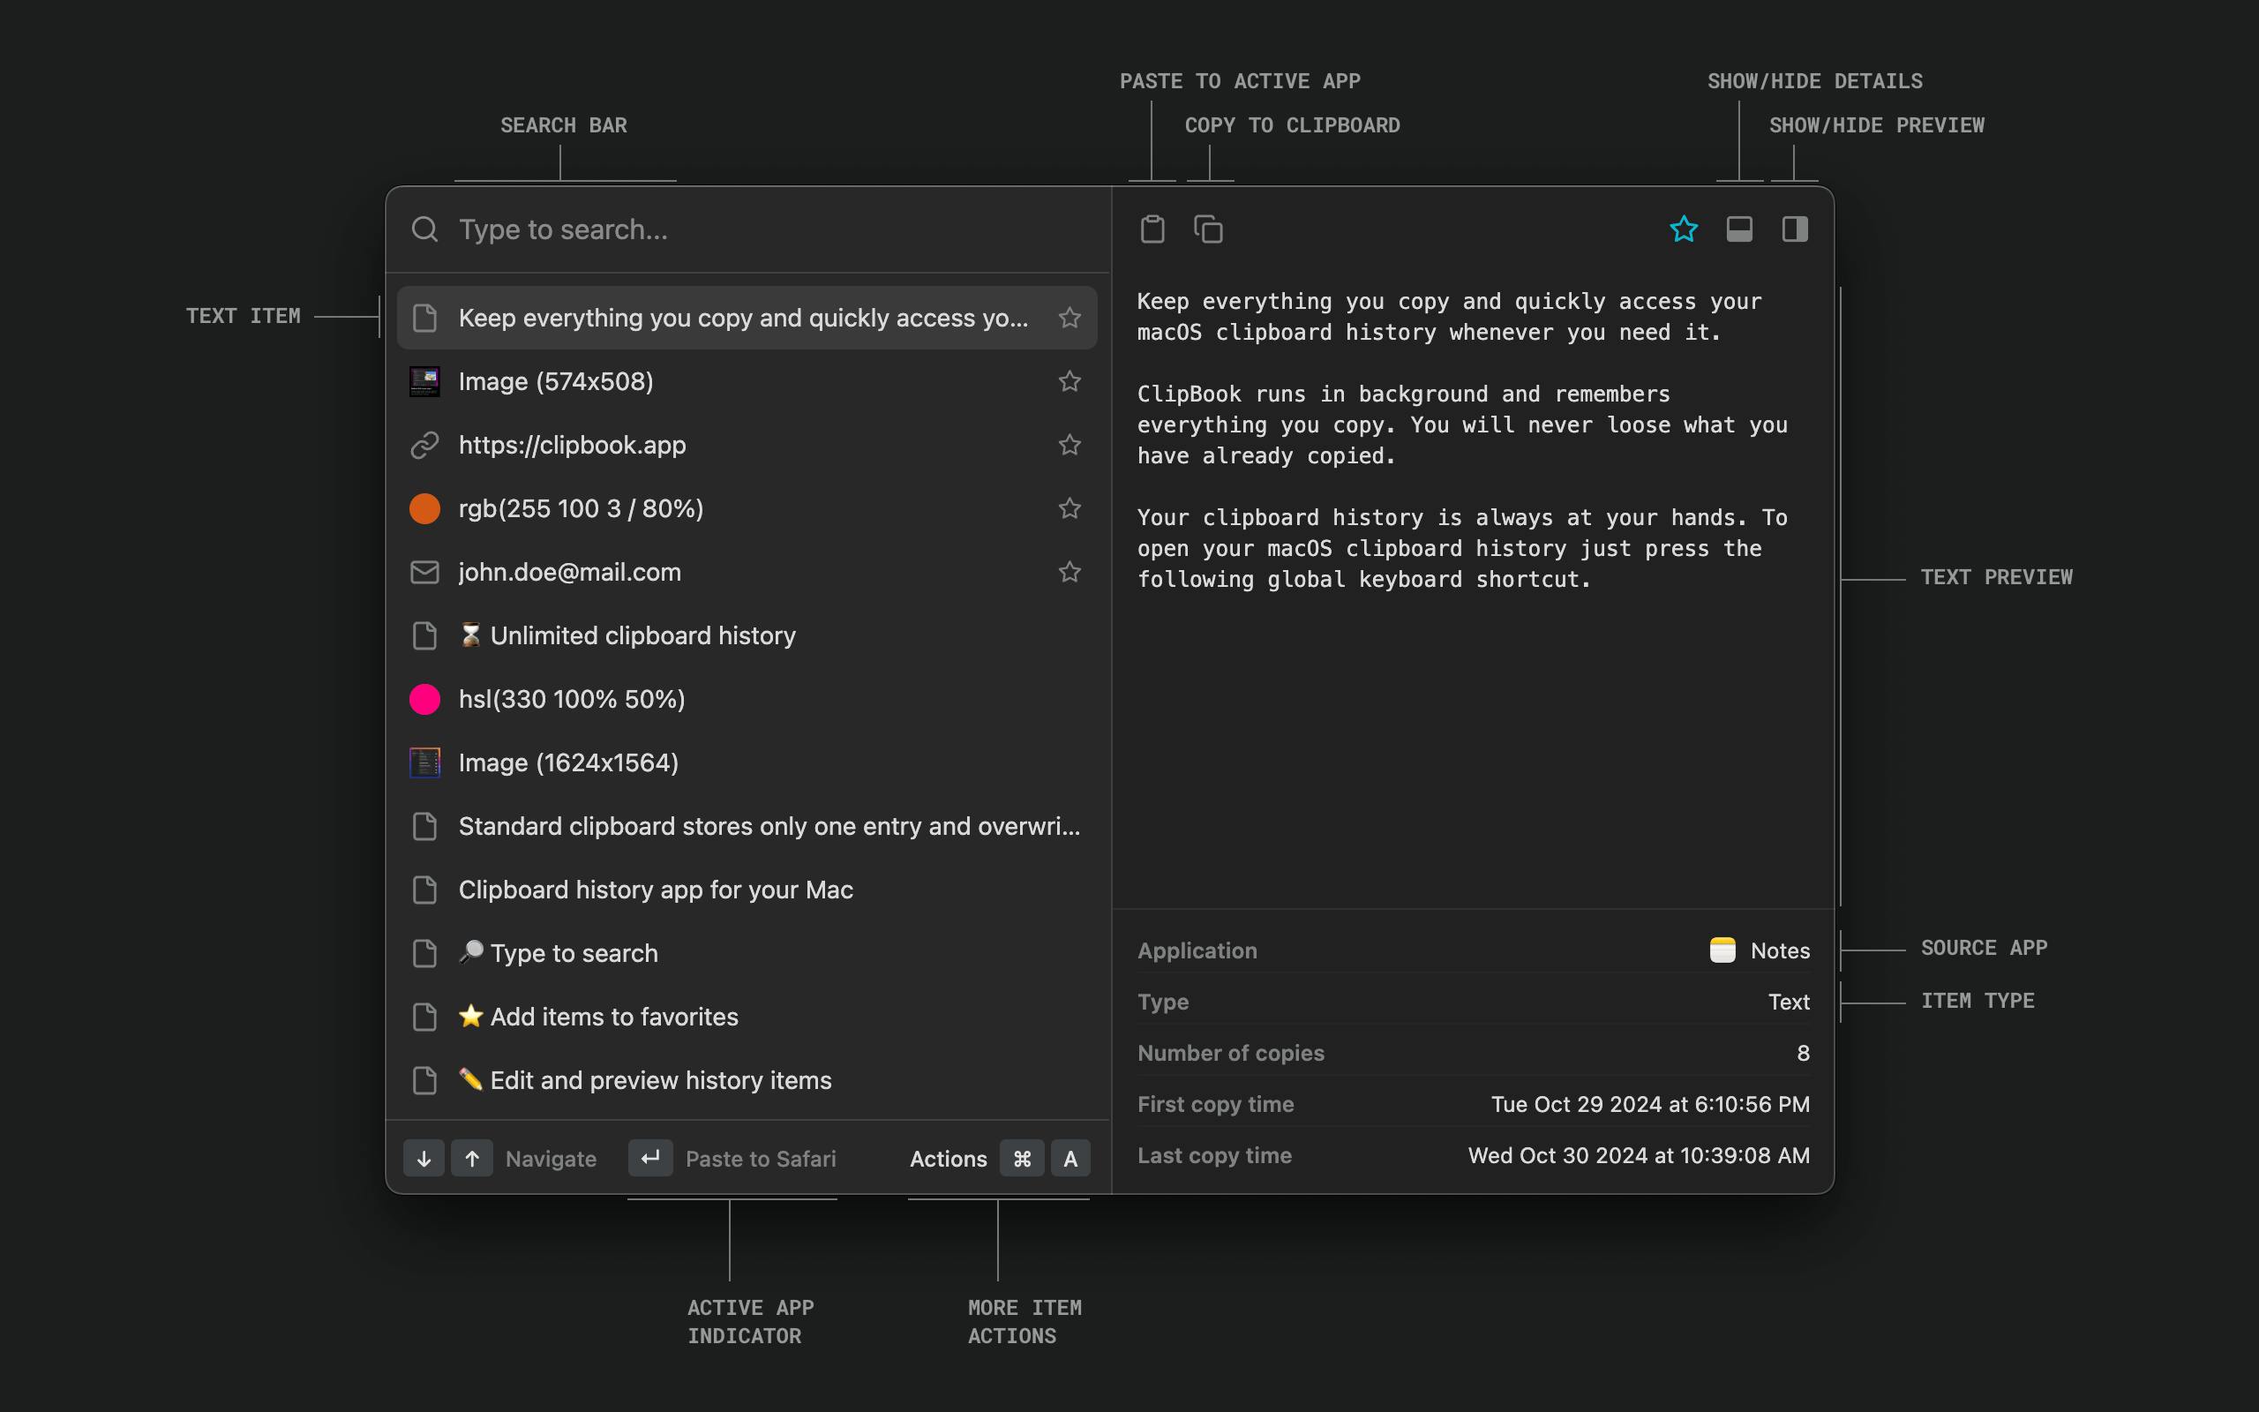The image size is (2259, 1412).
Task: Click the Return key paste icon
Action: coord(650,1158)
